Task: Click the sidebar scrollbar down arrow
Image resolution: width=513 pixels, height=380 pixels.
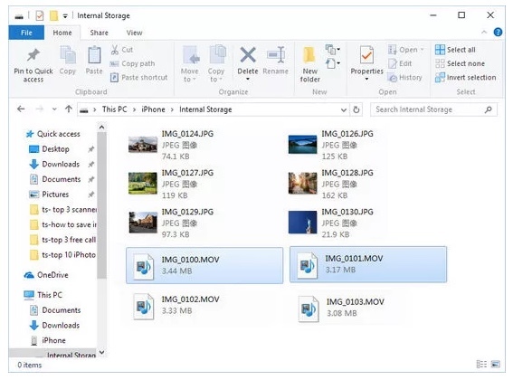Action: pyautogui.click(x=101, y=352)
